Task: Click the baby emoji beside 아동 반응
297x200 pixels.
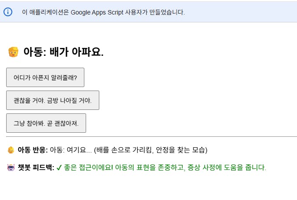Action: coord(11,150)
